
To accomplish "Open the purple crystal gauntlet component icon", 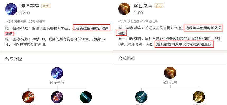I will tap(57, 97).
